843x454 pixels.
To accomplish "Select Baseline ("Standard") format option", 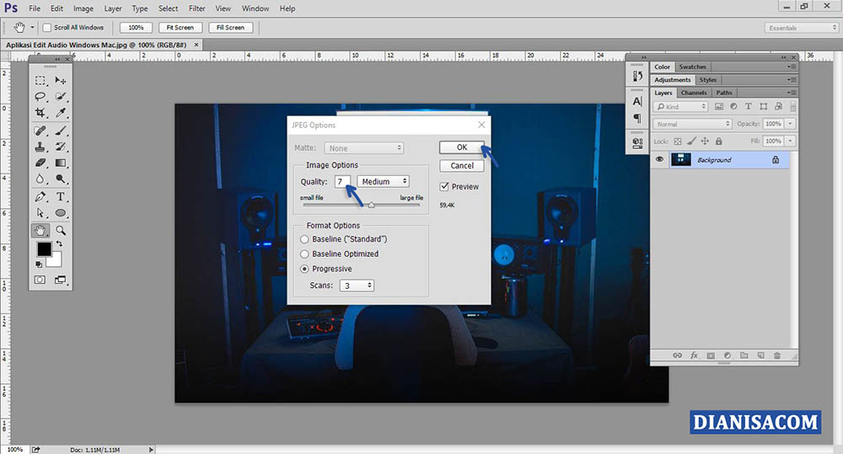I will (x=305, y=239).
